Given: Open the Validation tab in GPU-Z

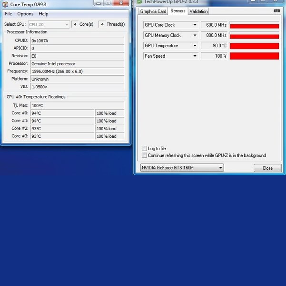Looking at the screenshot, I should [198, 11].
